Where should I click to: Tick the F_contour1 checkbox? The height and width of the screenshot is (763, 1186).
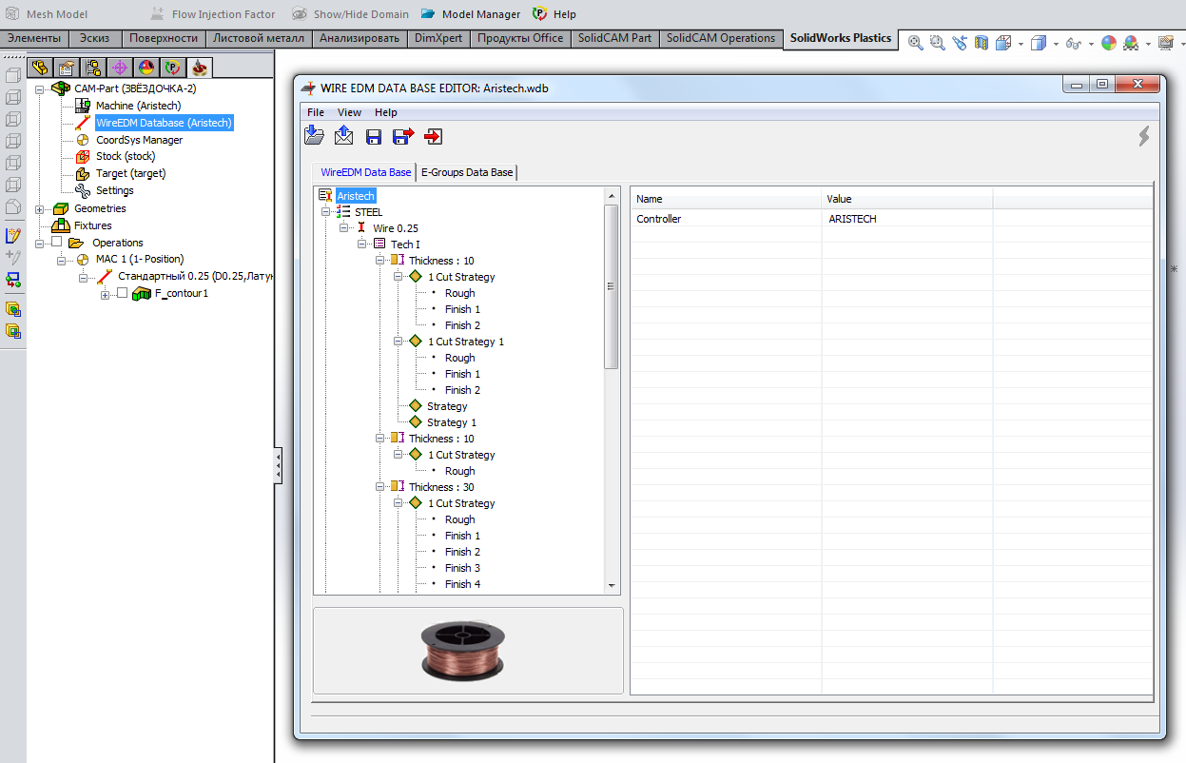[x=122, y=293]
